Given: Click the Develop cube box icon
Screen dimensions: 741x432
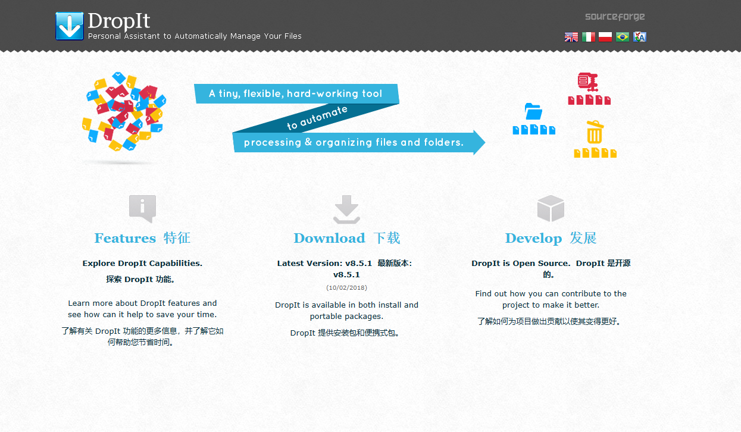Looking at the screenshot, I should 551,208.
